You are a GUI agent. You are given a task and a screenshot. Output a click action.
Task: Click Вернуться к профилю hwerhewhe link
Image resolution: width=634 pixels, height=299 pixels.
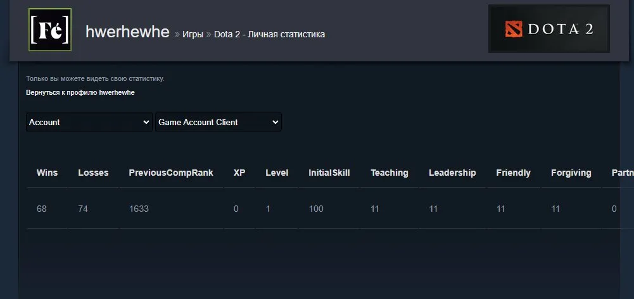point(80,92)
